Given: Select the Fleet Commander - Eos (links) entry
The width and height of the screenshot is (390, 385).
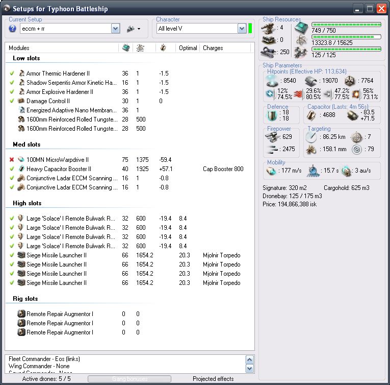Looking at the screenshot, I should (x=44, y=359).
